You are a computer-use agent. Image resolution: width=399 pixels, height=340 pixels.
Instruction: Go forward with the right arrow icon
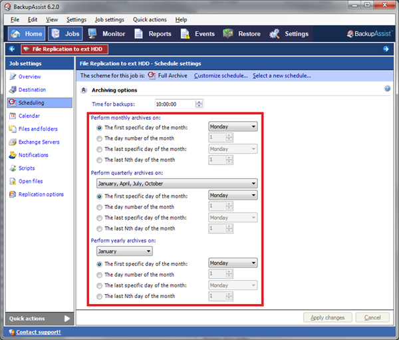386,49
